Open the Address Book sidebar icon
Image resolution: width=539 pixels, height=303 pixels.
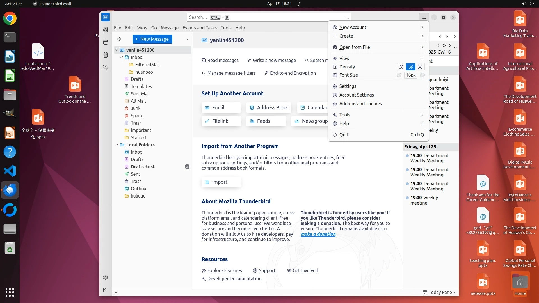106,30
